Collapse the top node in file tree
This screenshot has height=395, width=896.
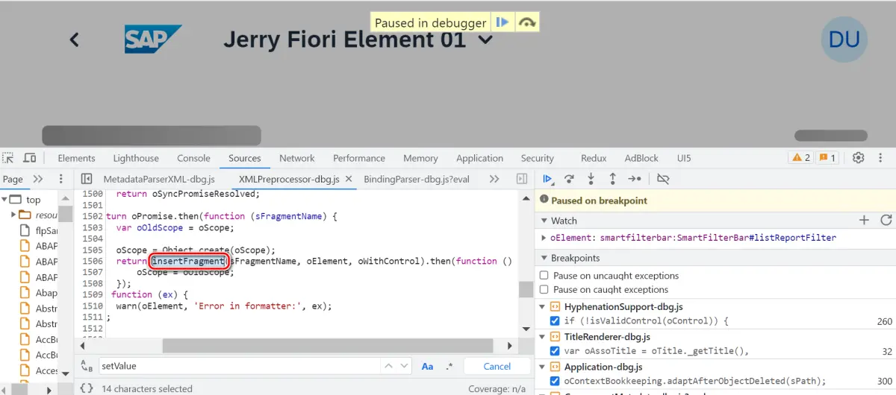[4, 199]
